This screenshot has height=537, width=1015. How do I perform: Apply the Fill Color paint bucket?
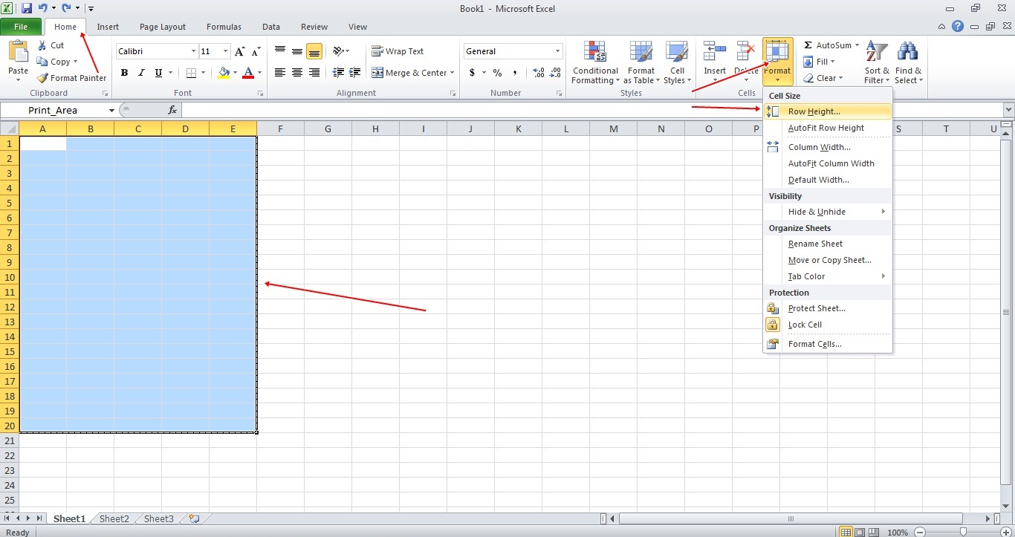[x=224, y=73]
